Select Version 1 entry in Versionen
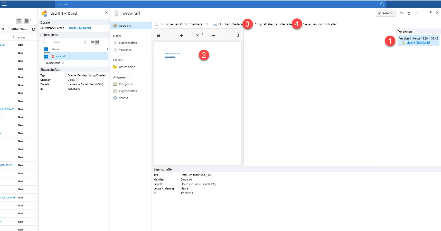The height and width of the screenshot is (231, 441). (419, 41)
